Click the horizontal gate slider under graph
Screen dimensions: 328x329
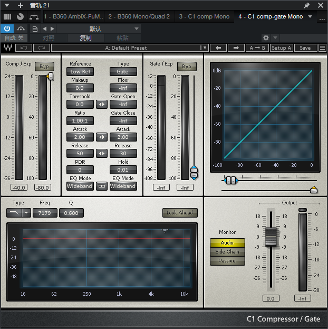tap(231, 180)
